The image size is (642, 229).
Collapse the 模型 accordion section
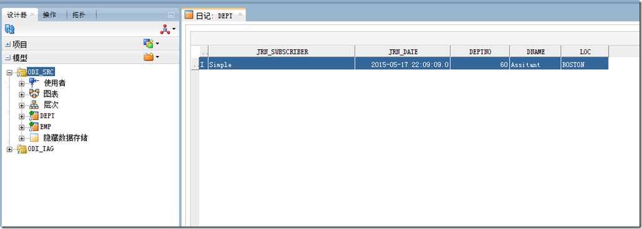[x=7, y=58]
